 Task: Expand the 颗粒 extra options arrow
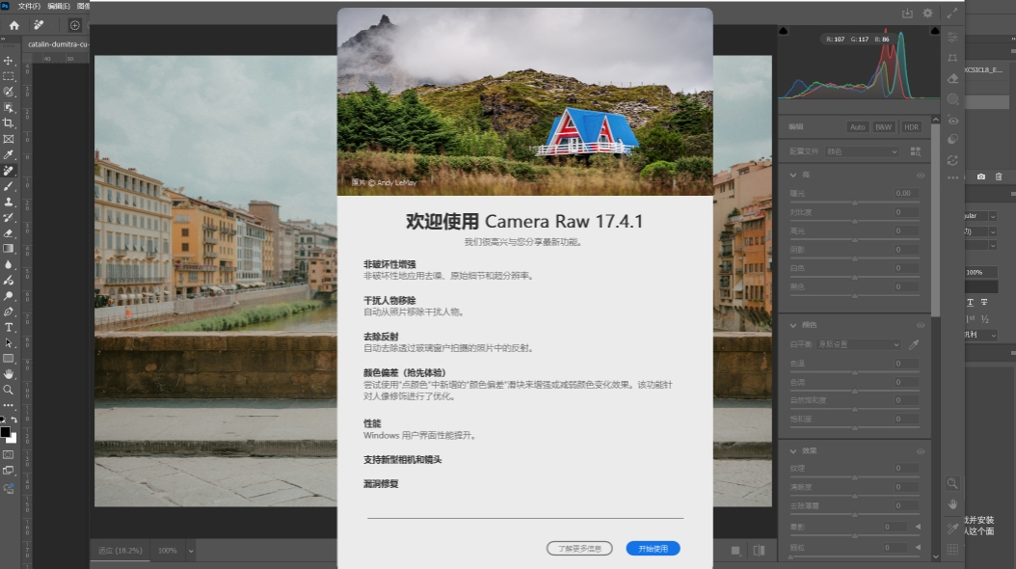click(918, 548)
